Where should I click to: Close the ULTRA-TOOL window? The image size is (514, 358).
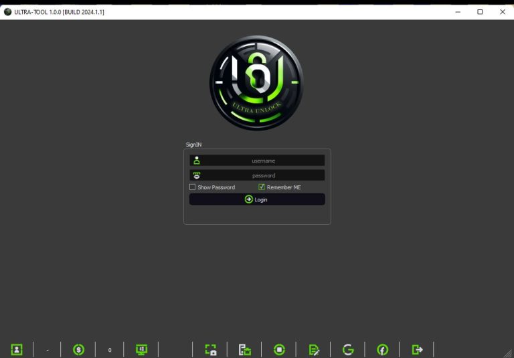coord(503,12)
